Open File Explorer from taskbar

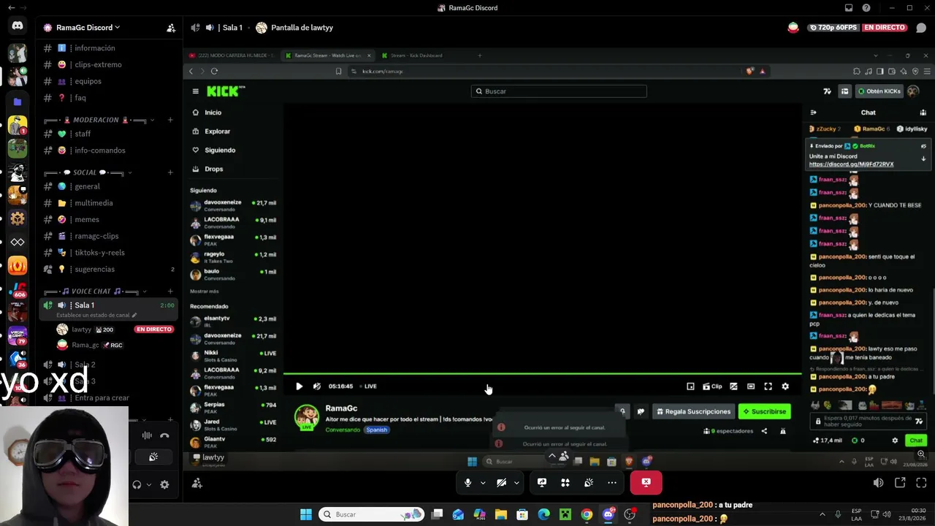click(501, 514)
